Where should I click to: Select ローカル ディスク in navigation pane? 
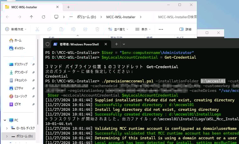23,128
